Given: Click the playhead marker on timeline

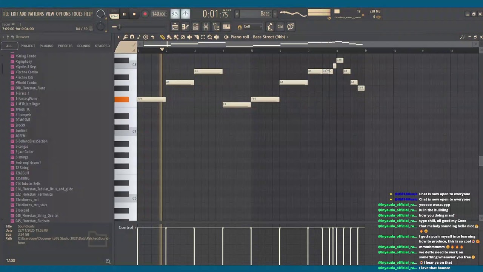Looking at the screenshot, I should pos(162,49).
